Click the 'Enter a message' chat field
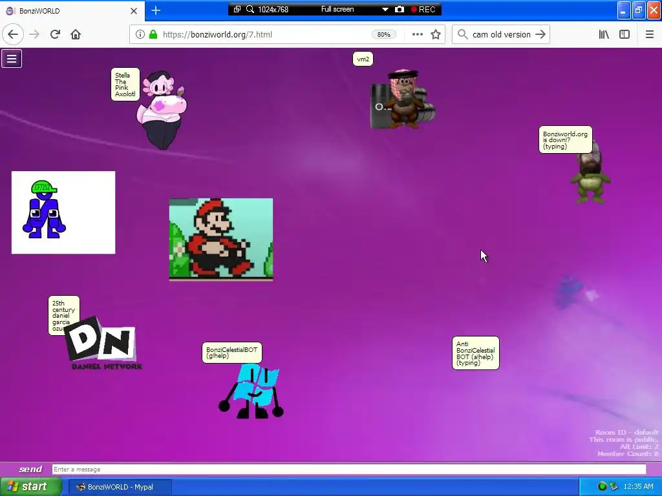This screenshot has height=496, width=662. click(x=348, y=470)
